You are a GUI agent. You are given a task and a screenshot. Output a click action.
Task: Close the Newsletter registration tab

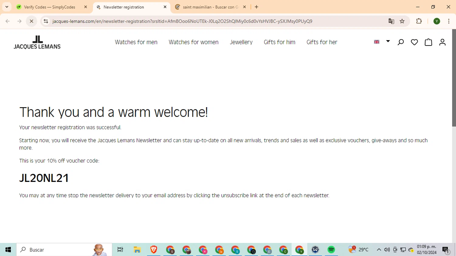[x=165, y=7]
